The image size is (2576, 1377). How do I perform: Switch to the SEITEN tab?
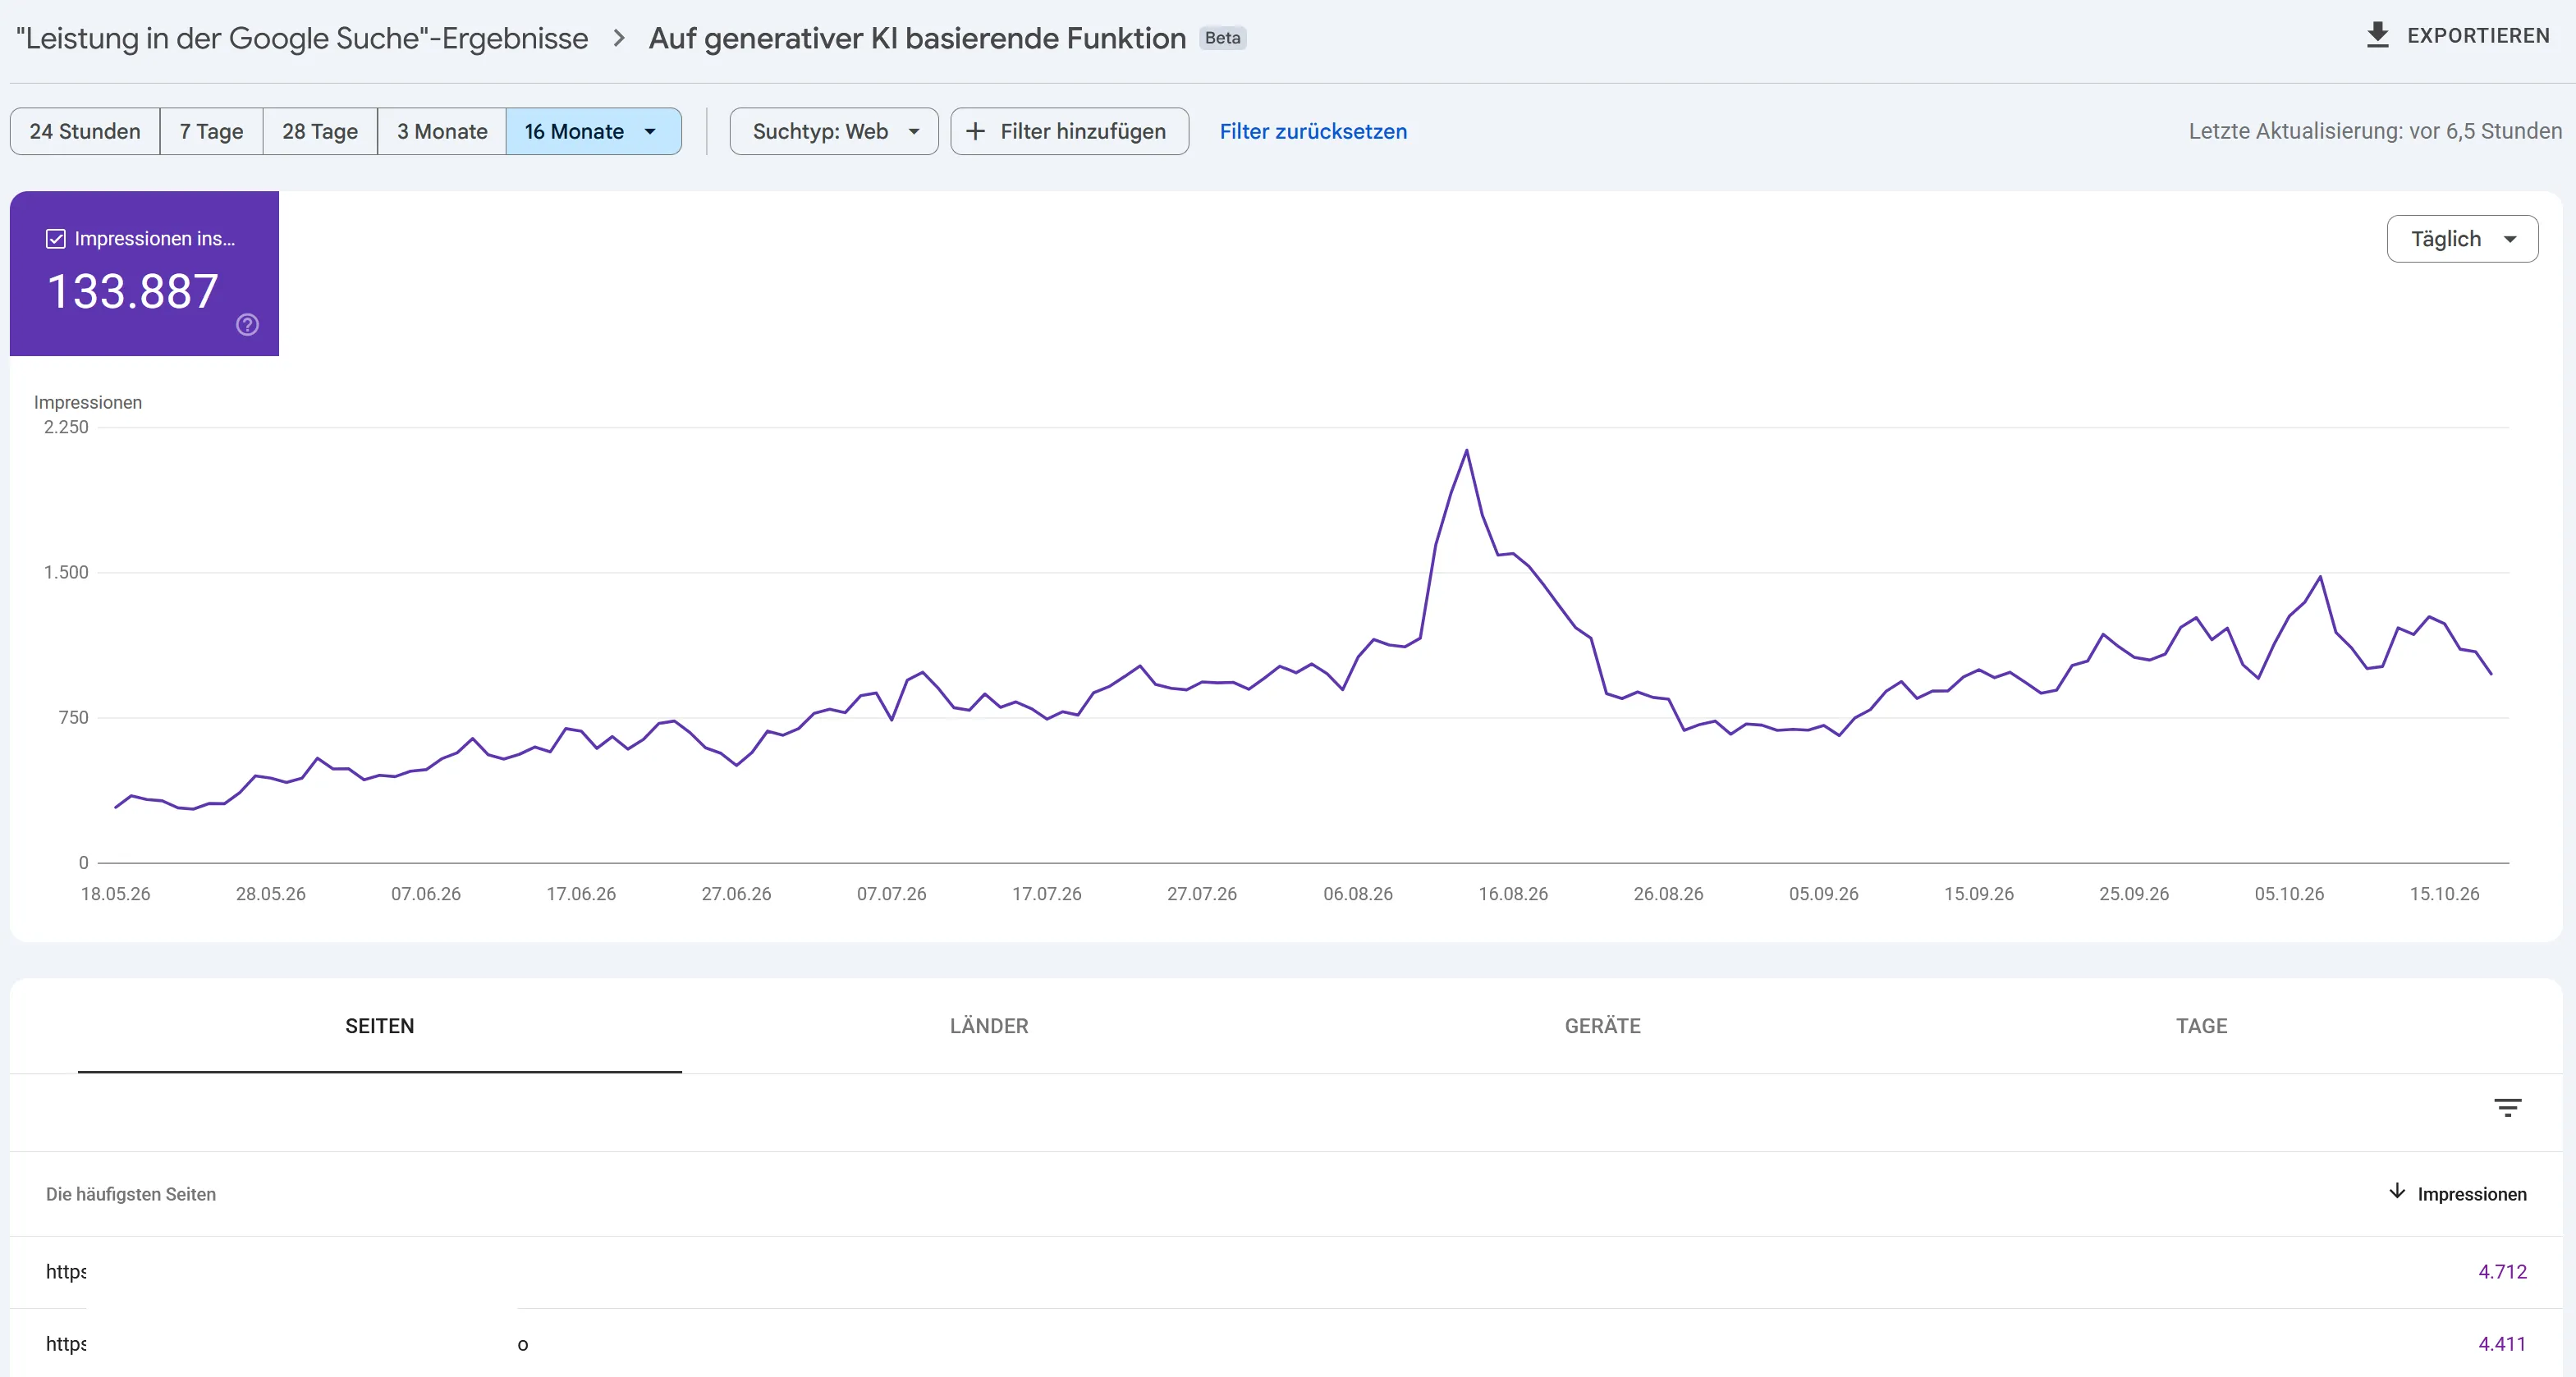379,1026
